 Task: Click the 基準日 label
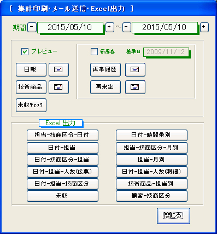(x=133, y=51)
